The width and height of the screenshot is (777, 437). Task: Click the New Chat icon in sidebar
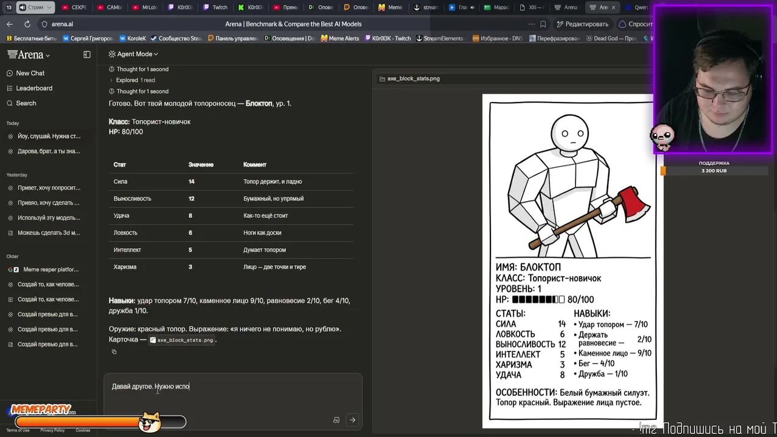click(10, 73)
